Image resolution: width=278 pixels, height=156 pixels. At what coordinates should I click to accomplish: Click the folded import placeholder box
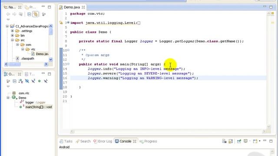coord(139,23)
